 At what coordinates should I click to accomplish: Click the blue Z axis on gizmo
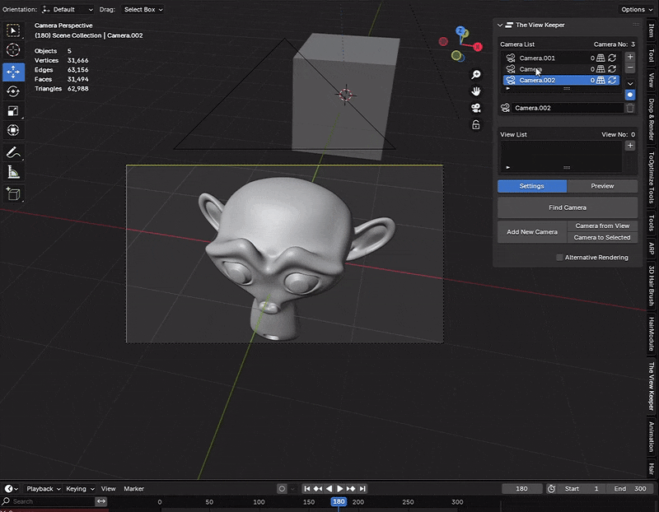tap(460, 30)
